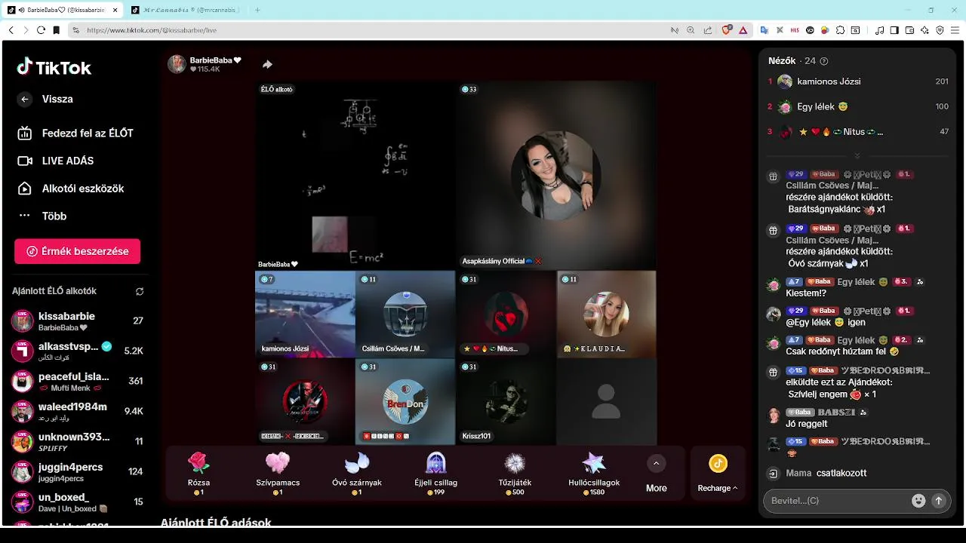Open Brave Rewards triangle icon

pyautogui.click(x=743, y=30)
